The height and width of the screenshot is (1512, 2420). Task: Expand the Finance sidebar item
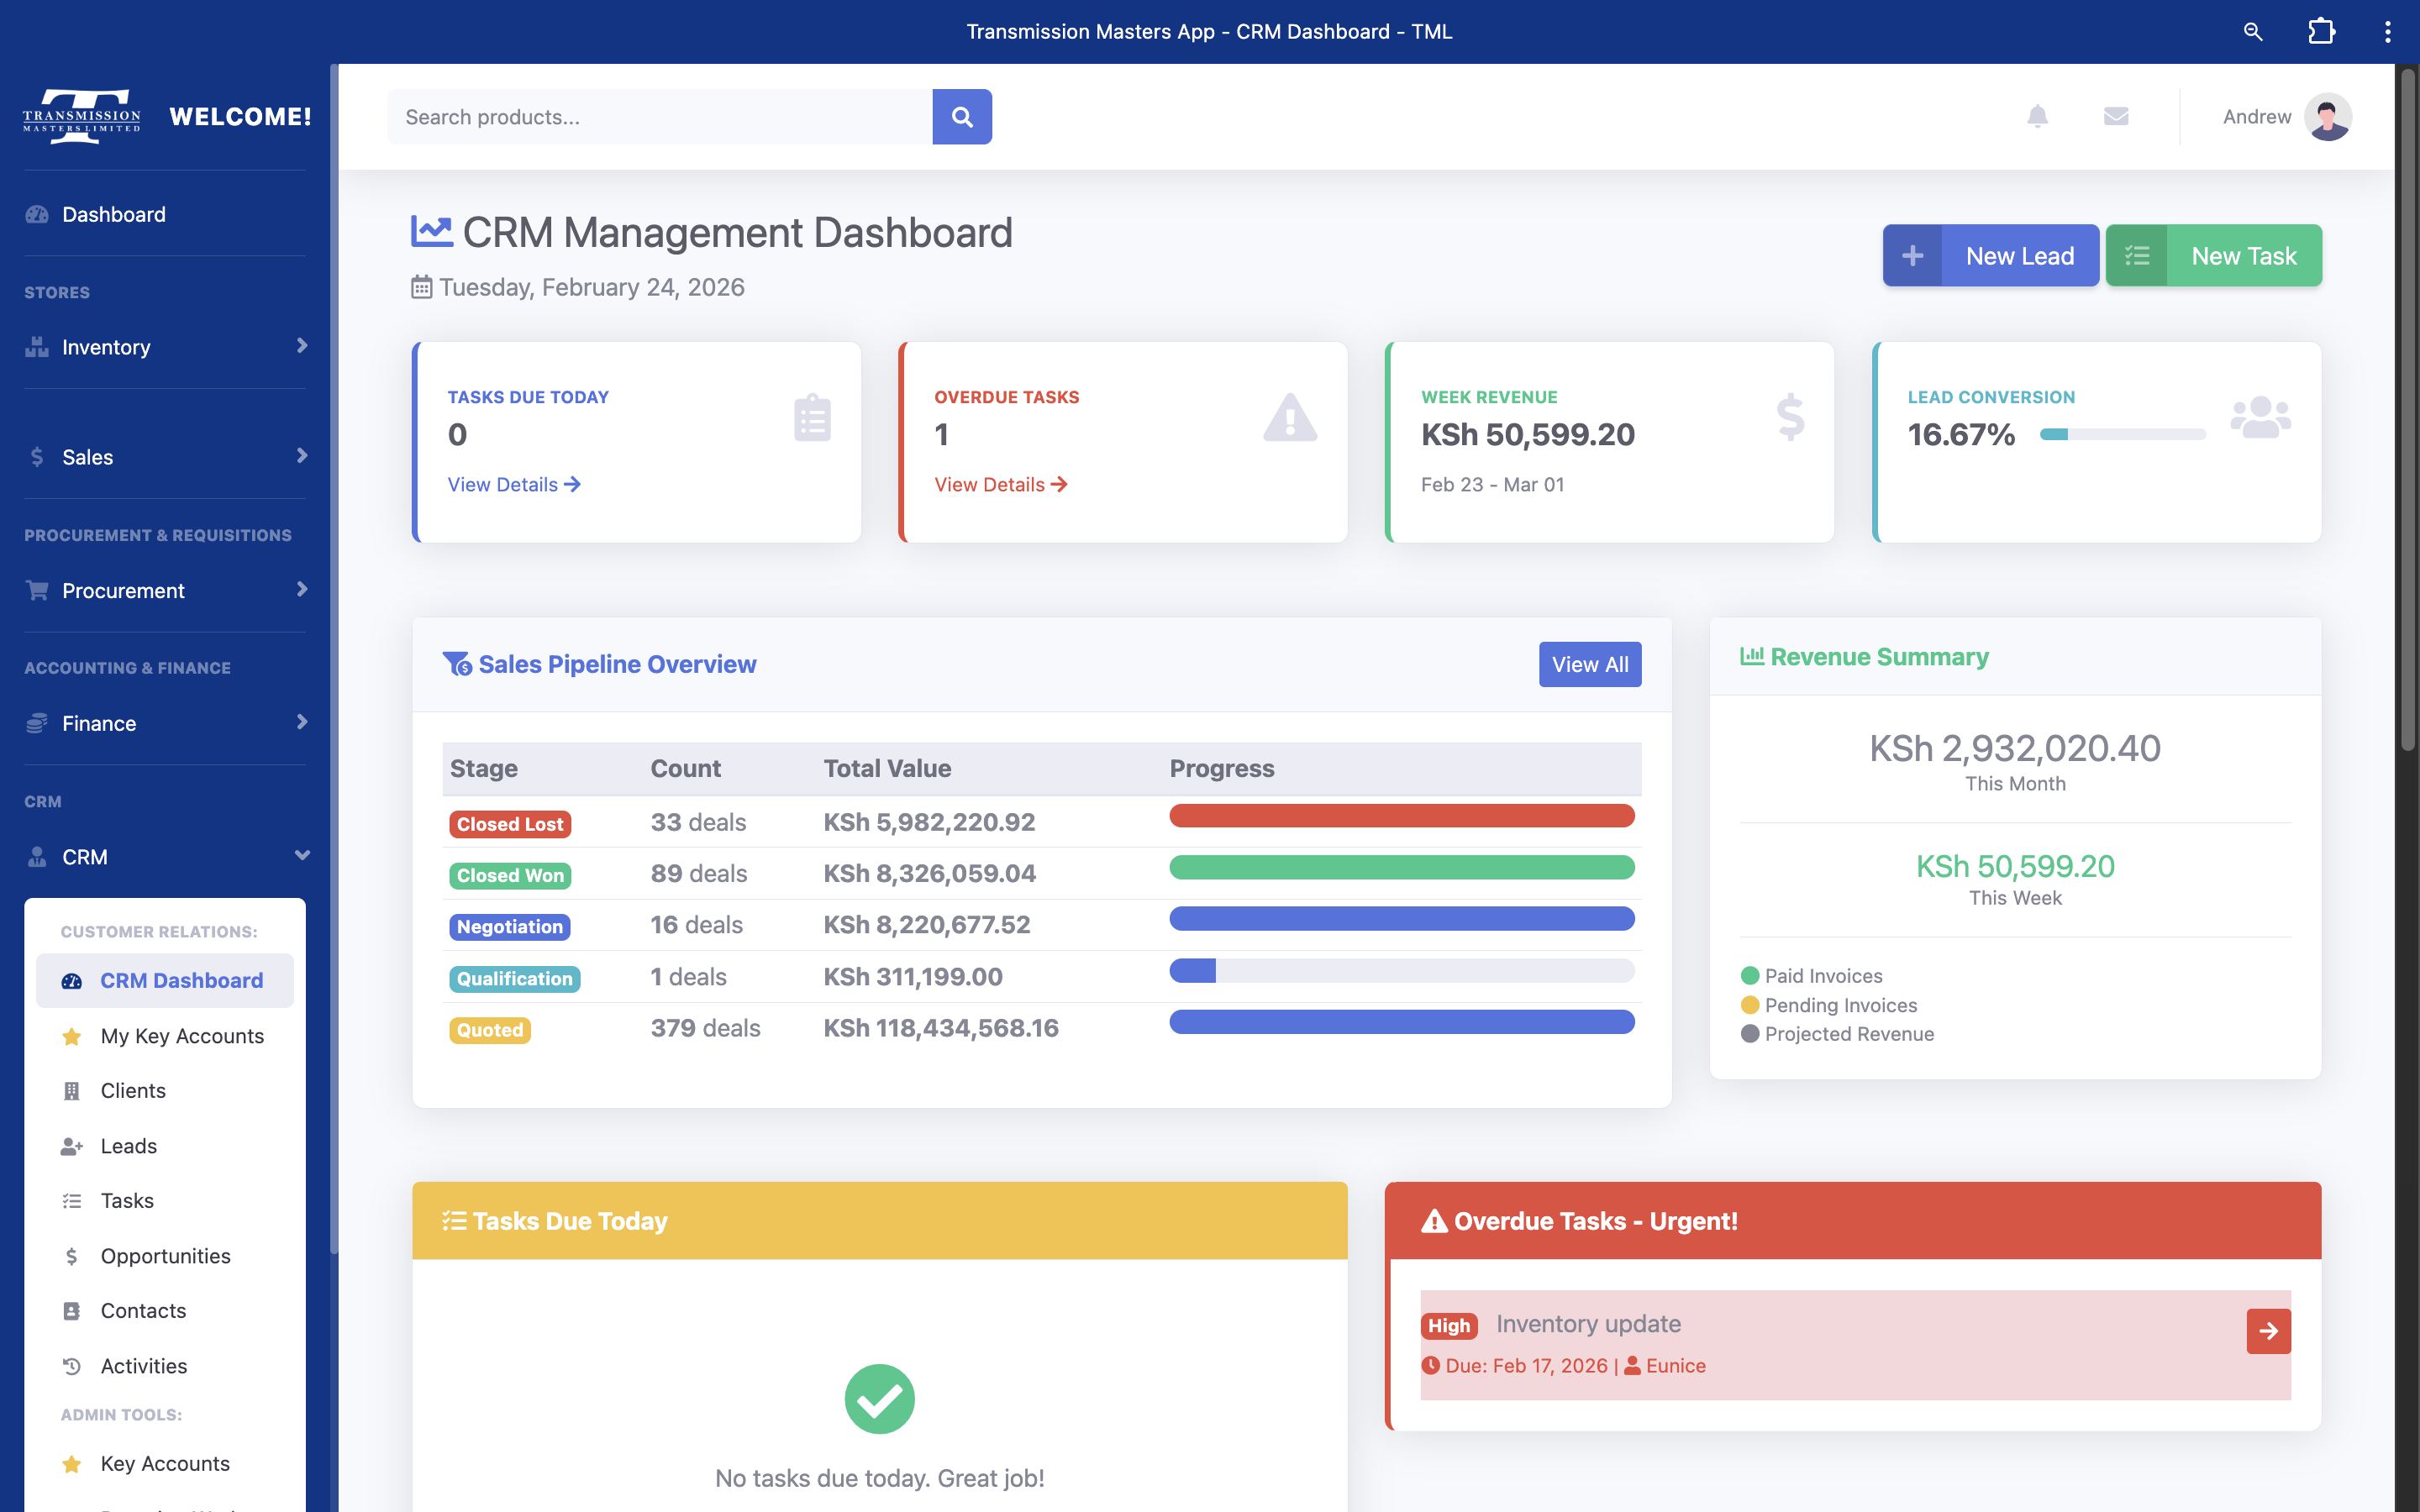(x=302, y=722)
